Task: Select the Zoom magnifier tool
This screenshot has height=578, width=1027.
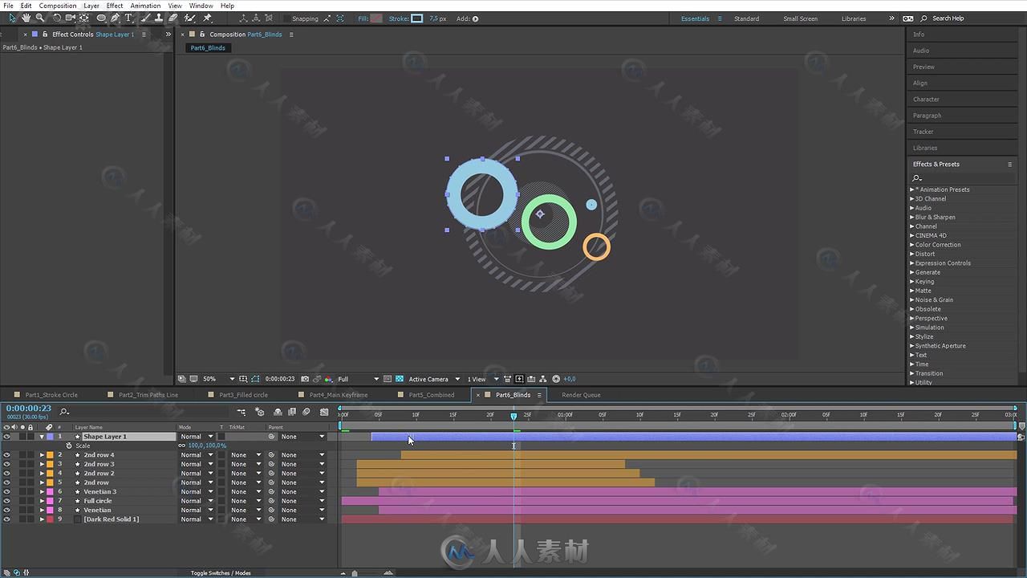Action: (39, 18)
